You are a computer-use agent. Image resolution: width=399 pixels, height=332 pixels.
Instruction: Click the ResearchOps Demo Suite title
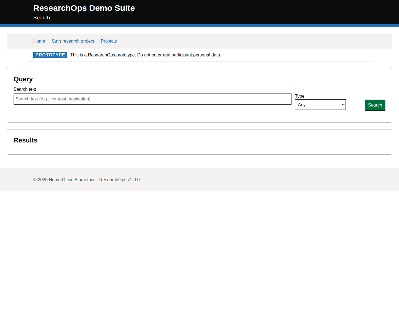click(84, 8)
